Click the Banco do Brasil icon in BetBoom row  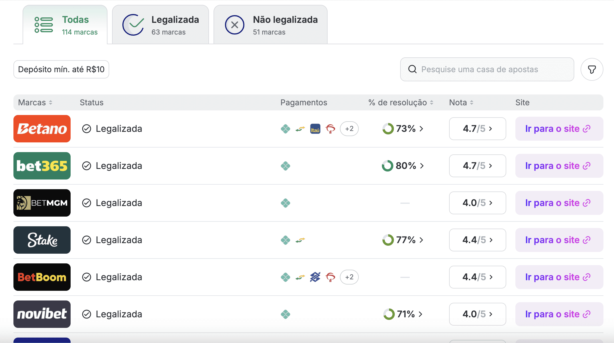[315, 277]
